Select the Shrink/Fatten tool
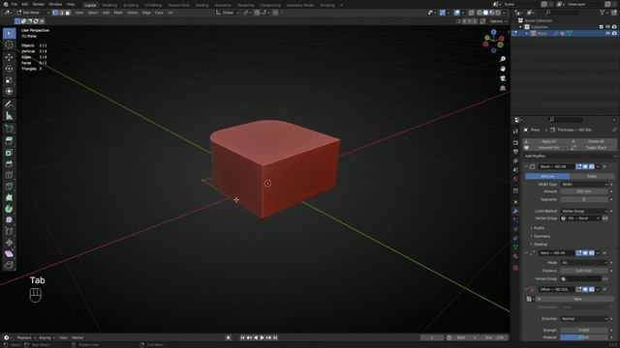This screenshot has width=620, height=348. 9,243
